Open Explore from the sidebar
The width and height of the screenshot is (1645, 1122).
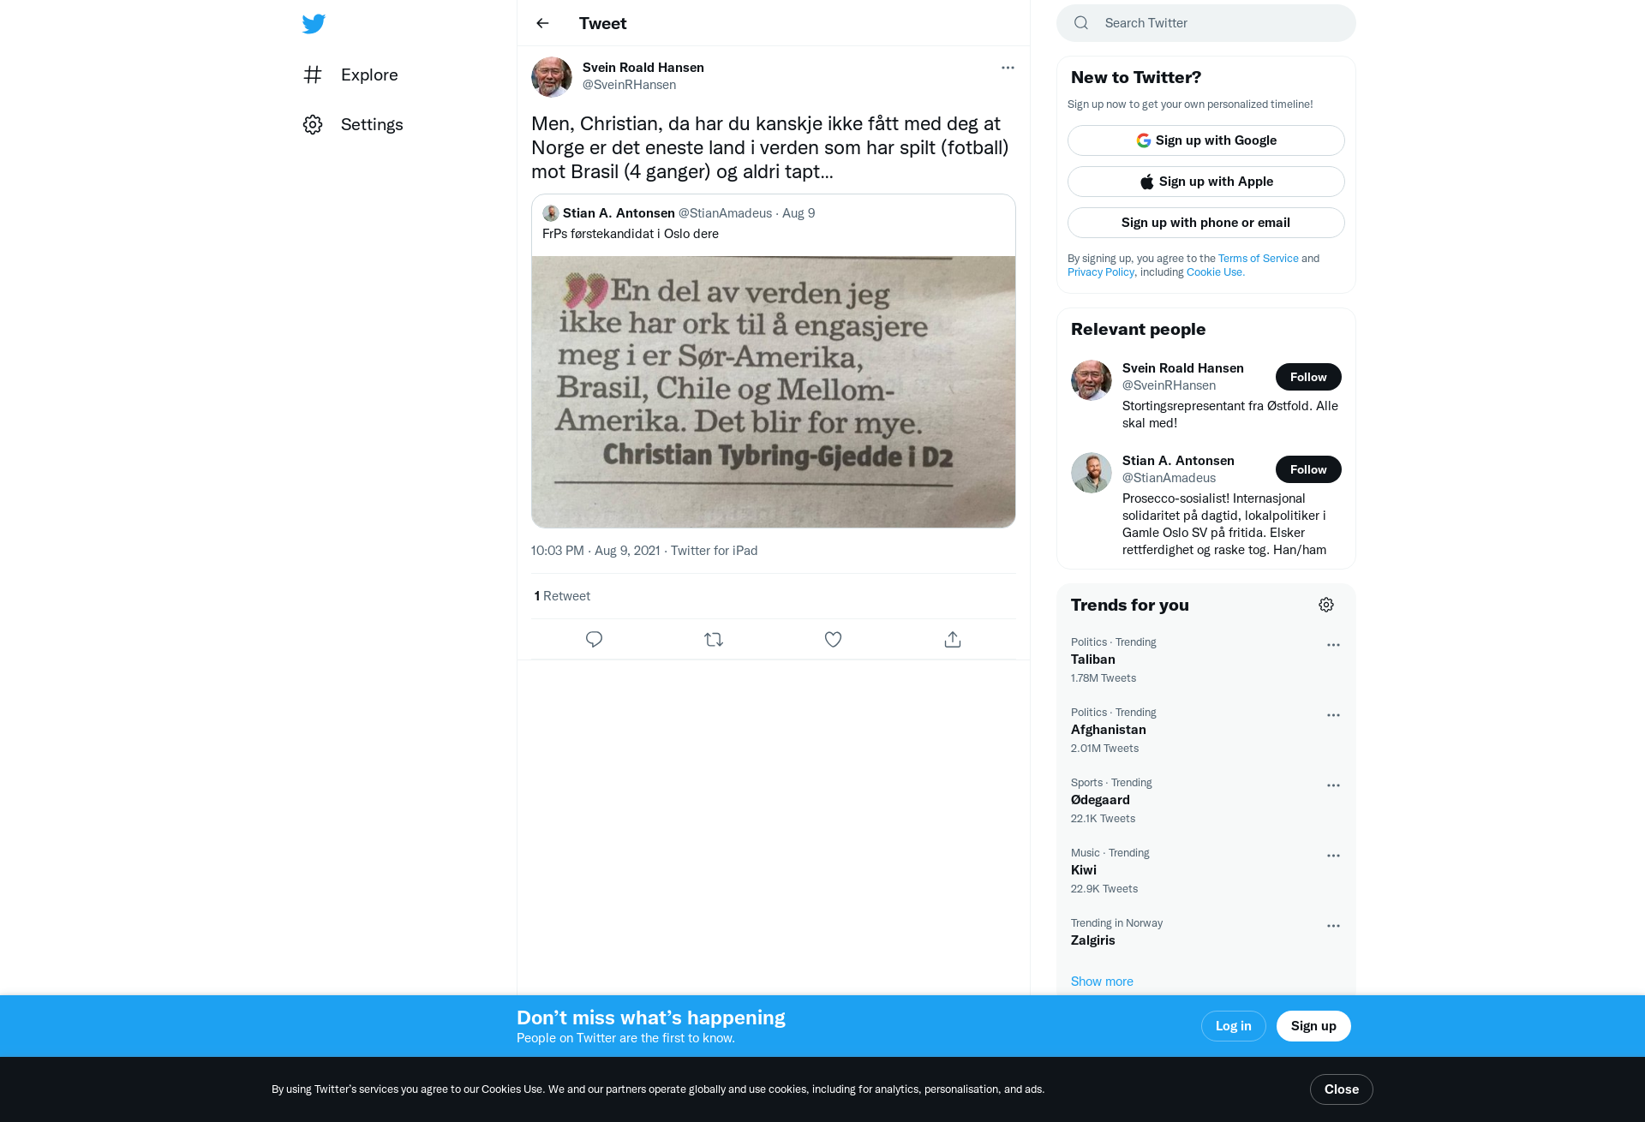350,75
